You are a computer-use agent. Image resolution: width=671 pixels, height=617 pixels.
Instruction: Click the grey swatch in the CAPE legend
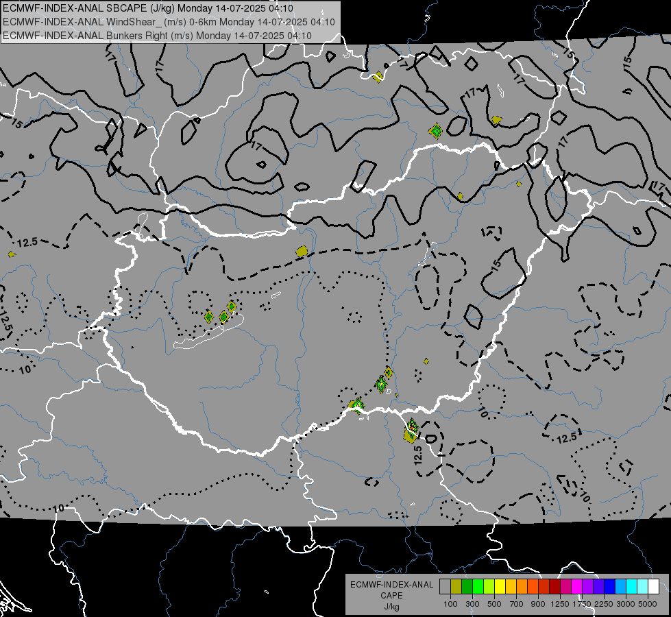coord(445,586)
